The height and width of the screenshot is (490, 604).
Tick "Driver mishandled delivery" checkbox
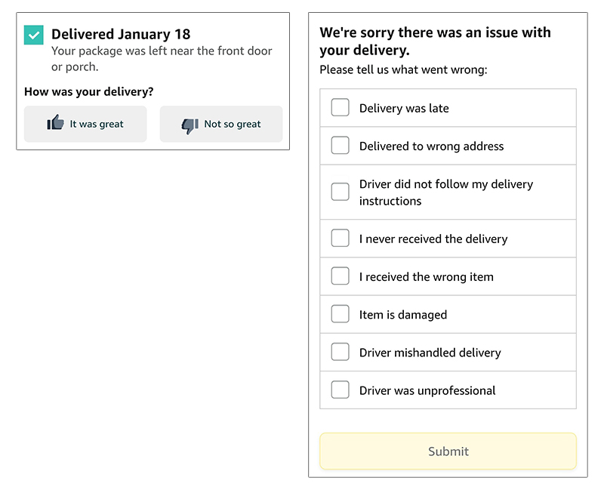(341, 352)
